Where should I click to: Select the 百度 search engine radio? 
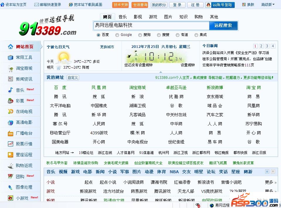click(x=98, y=35)
